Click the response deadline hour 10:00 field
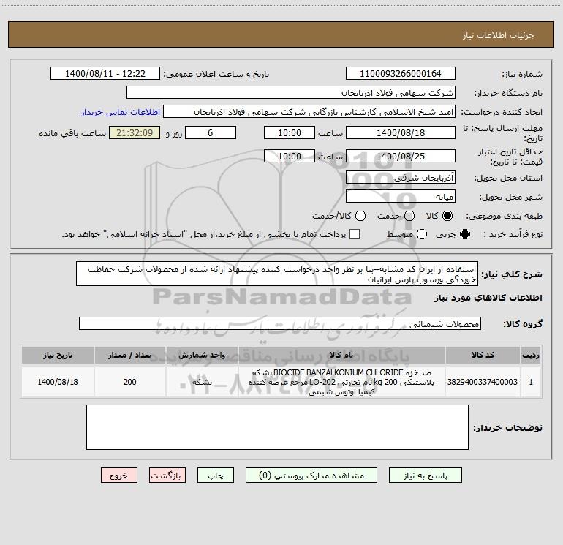Image resolution: width=563 pixels, height=545 pixels. 290,132
